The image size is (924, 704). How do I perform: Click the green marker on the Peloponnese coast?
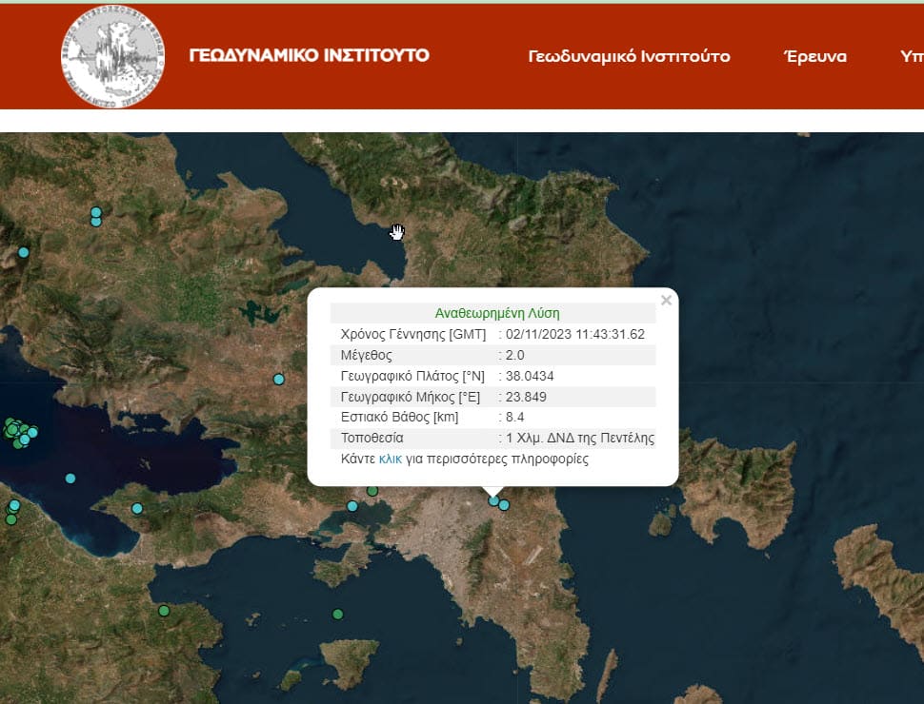164,611
